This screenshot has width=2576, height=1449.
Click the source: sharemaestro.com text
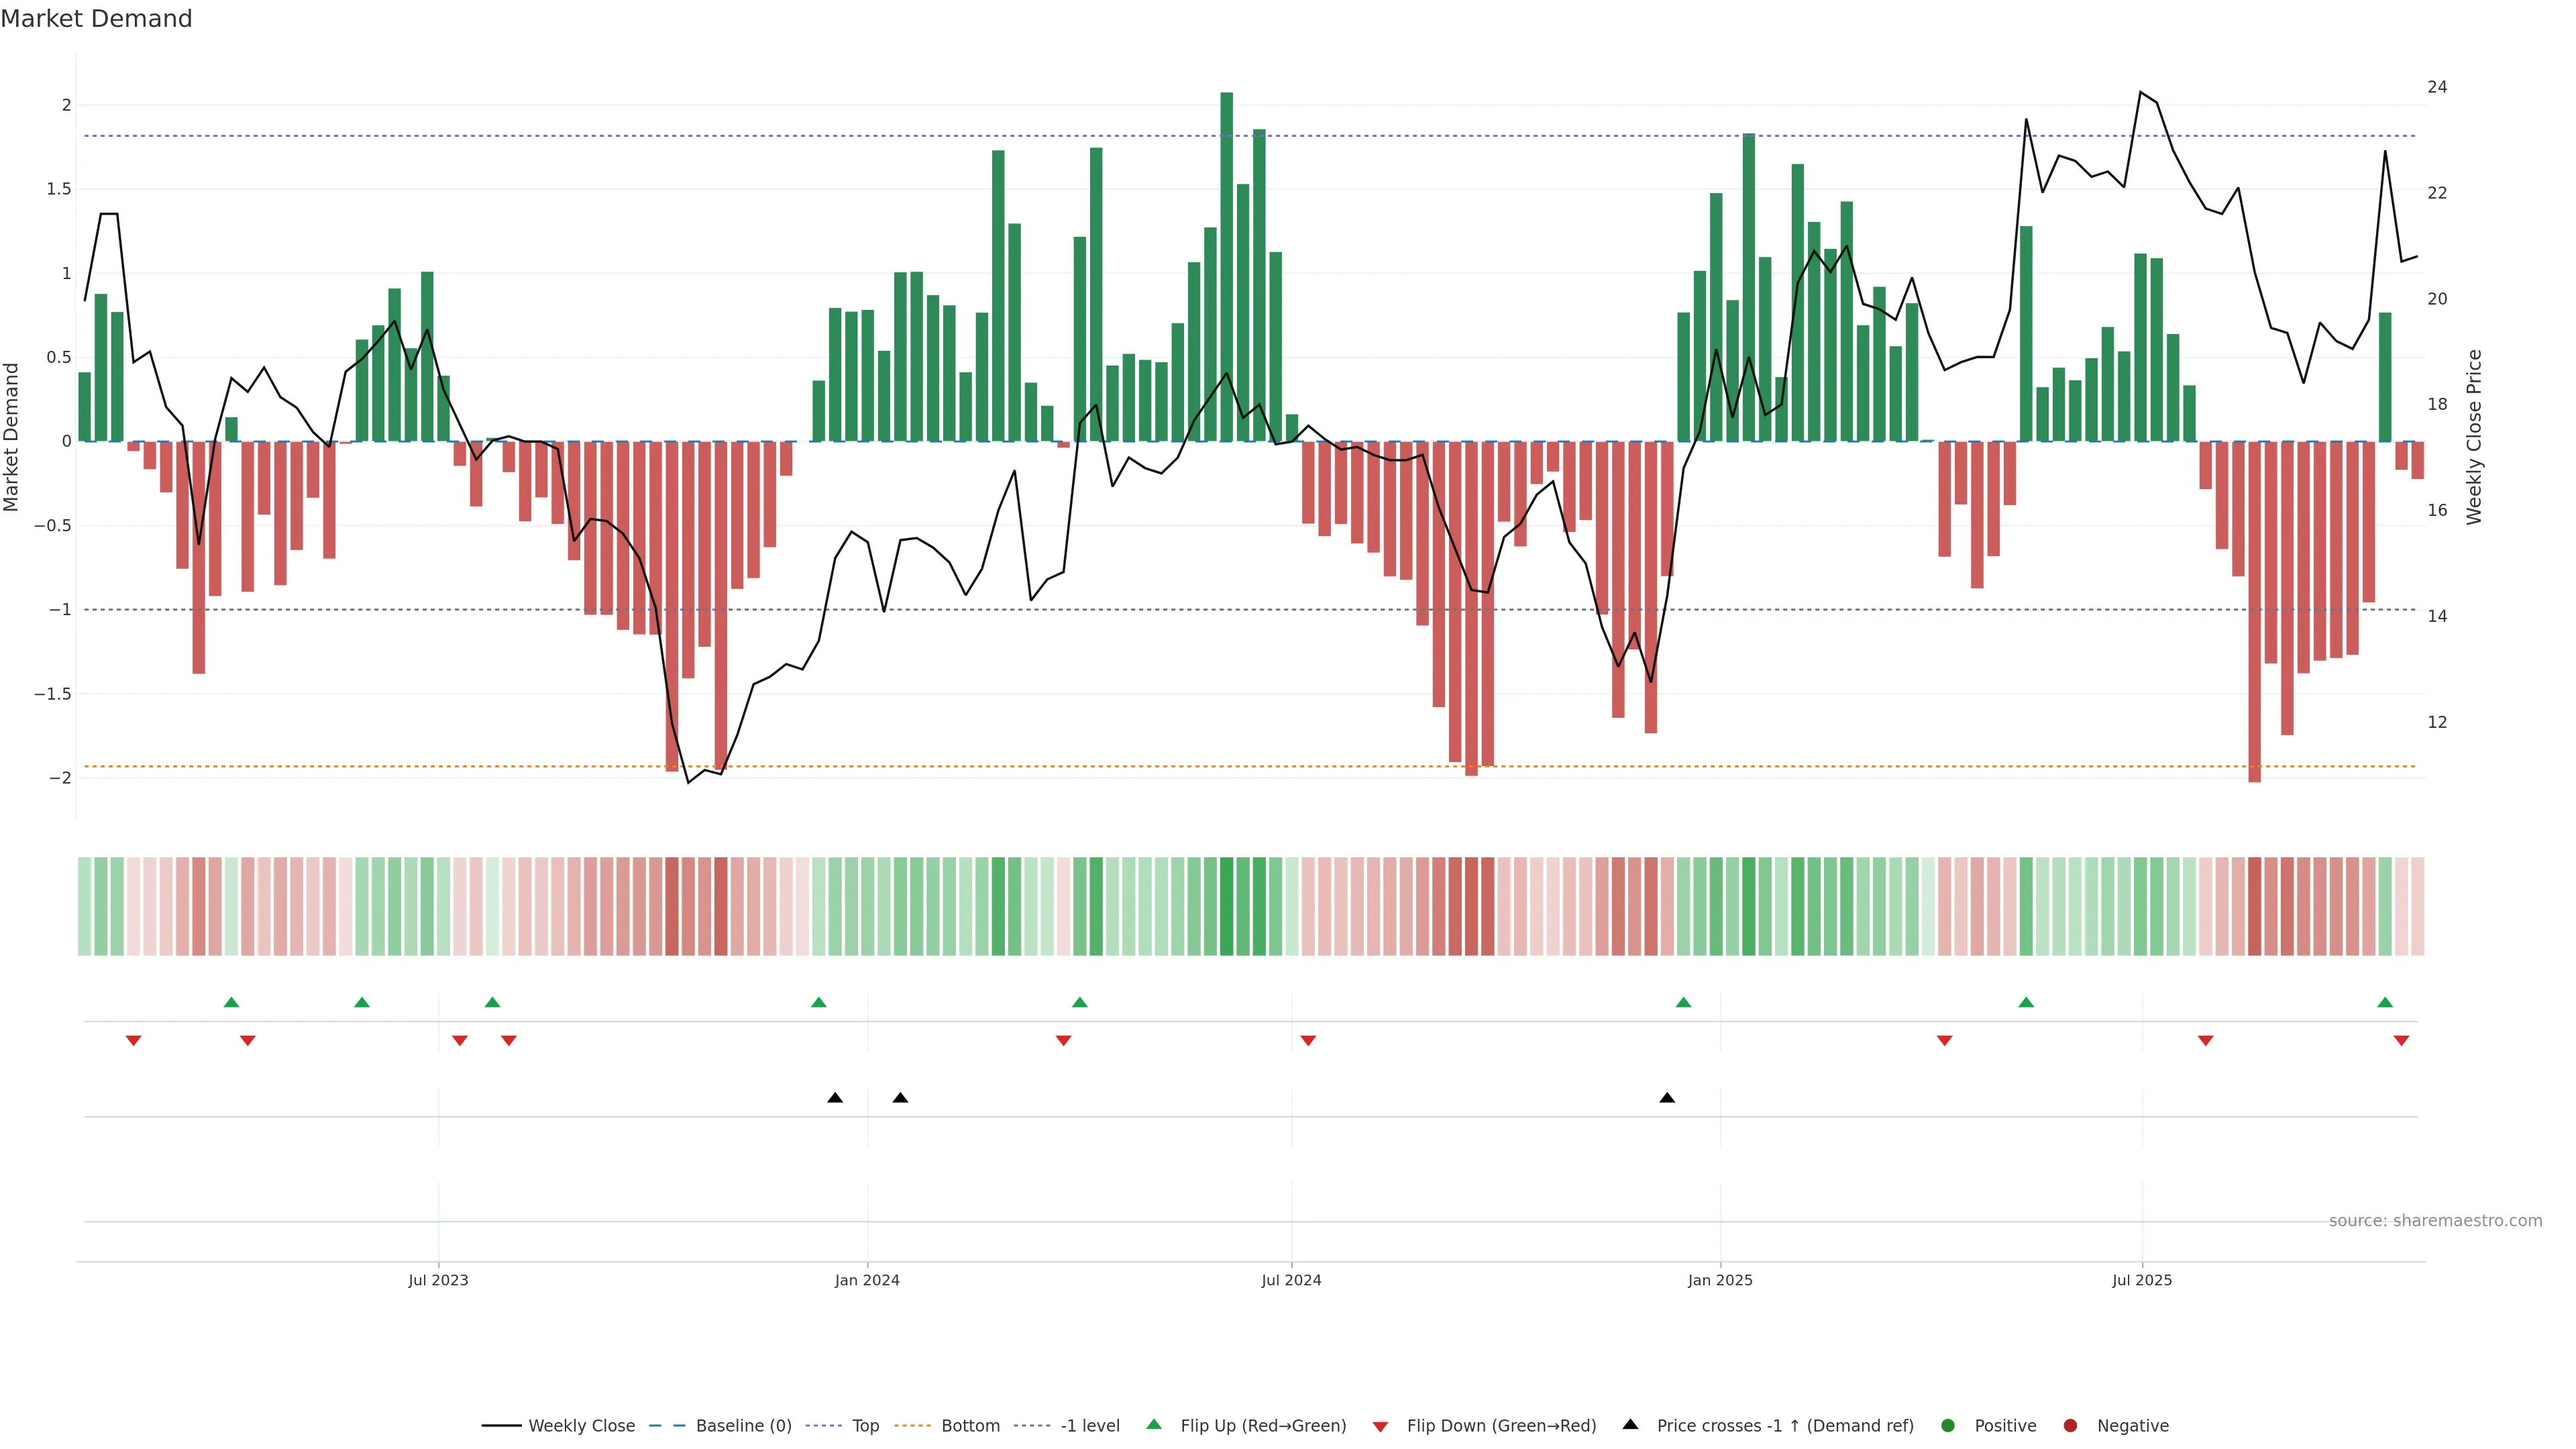point(2435,1220)
